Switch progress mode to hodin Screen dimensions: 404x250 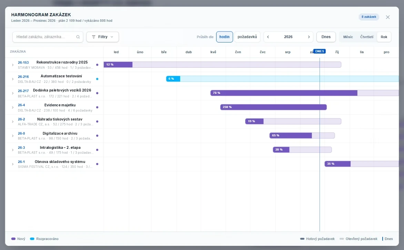click(x=224, y=37)
